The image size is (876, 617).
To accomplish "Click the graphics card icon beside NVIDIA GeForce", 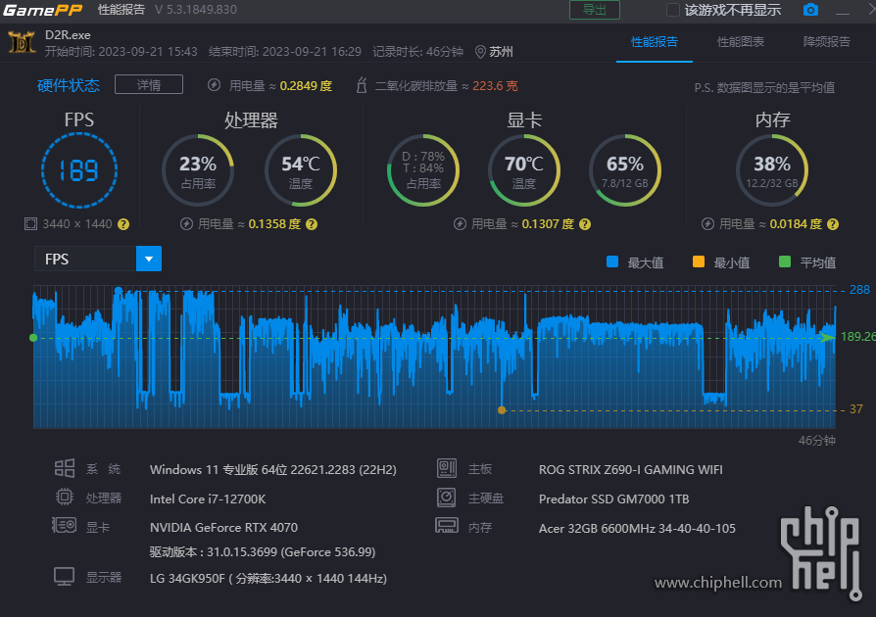I will (65, 525).
